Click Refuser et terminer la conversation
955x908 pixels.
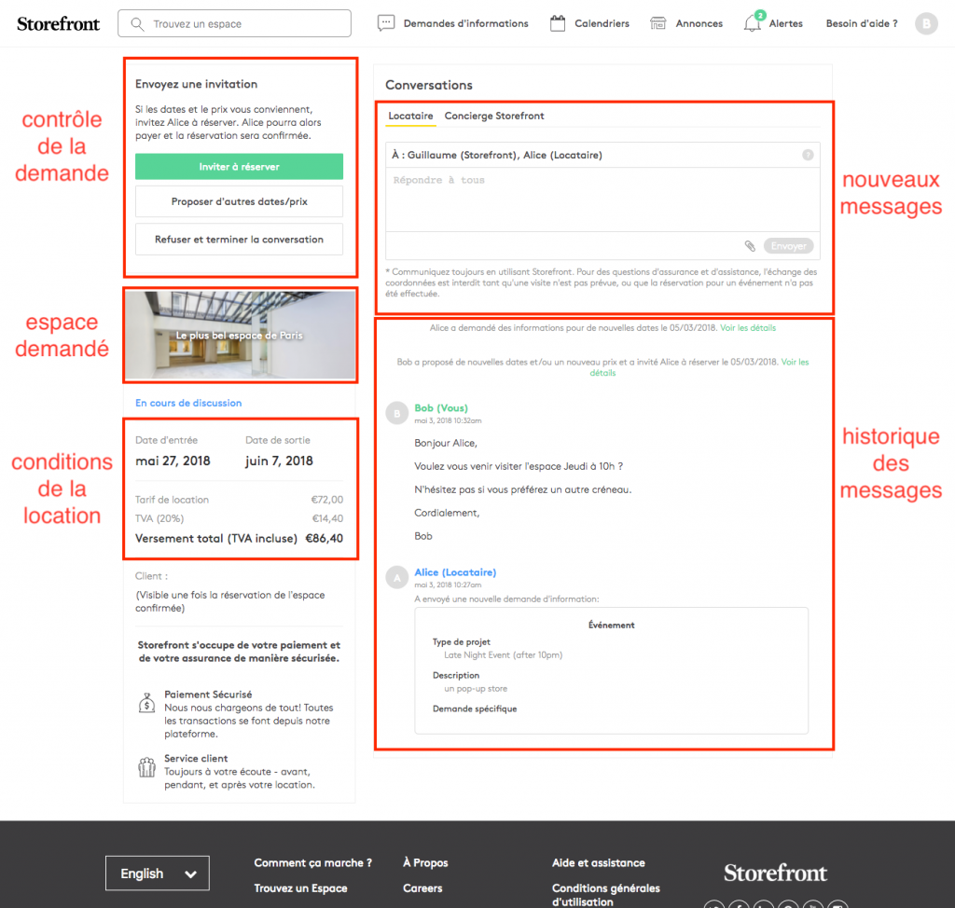239,240
